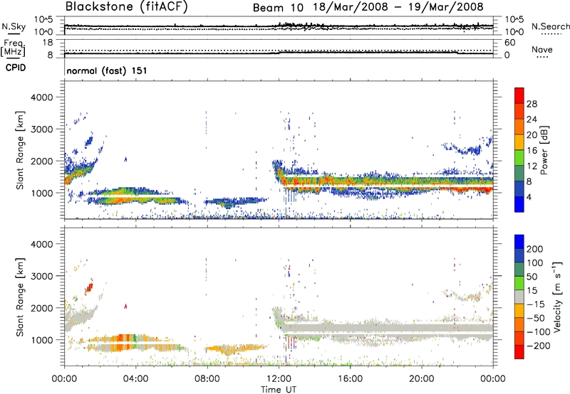Viewport: 570px width, 394px height.
Task: Click the '20:00' time tick label
Action: tap(422, 379)
